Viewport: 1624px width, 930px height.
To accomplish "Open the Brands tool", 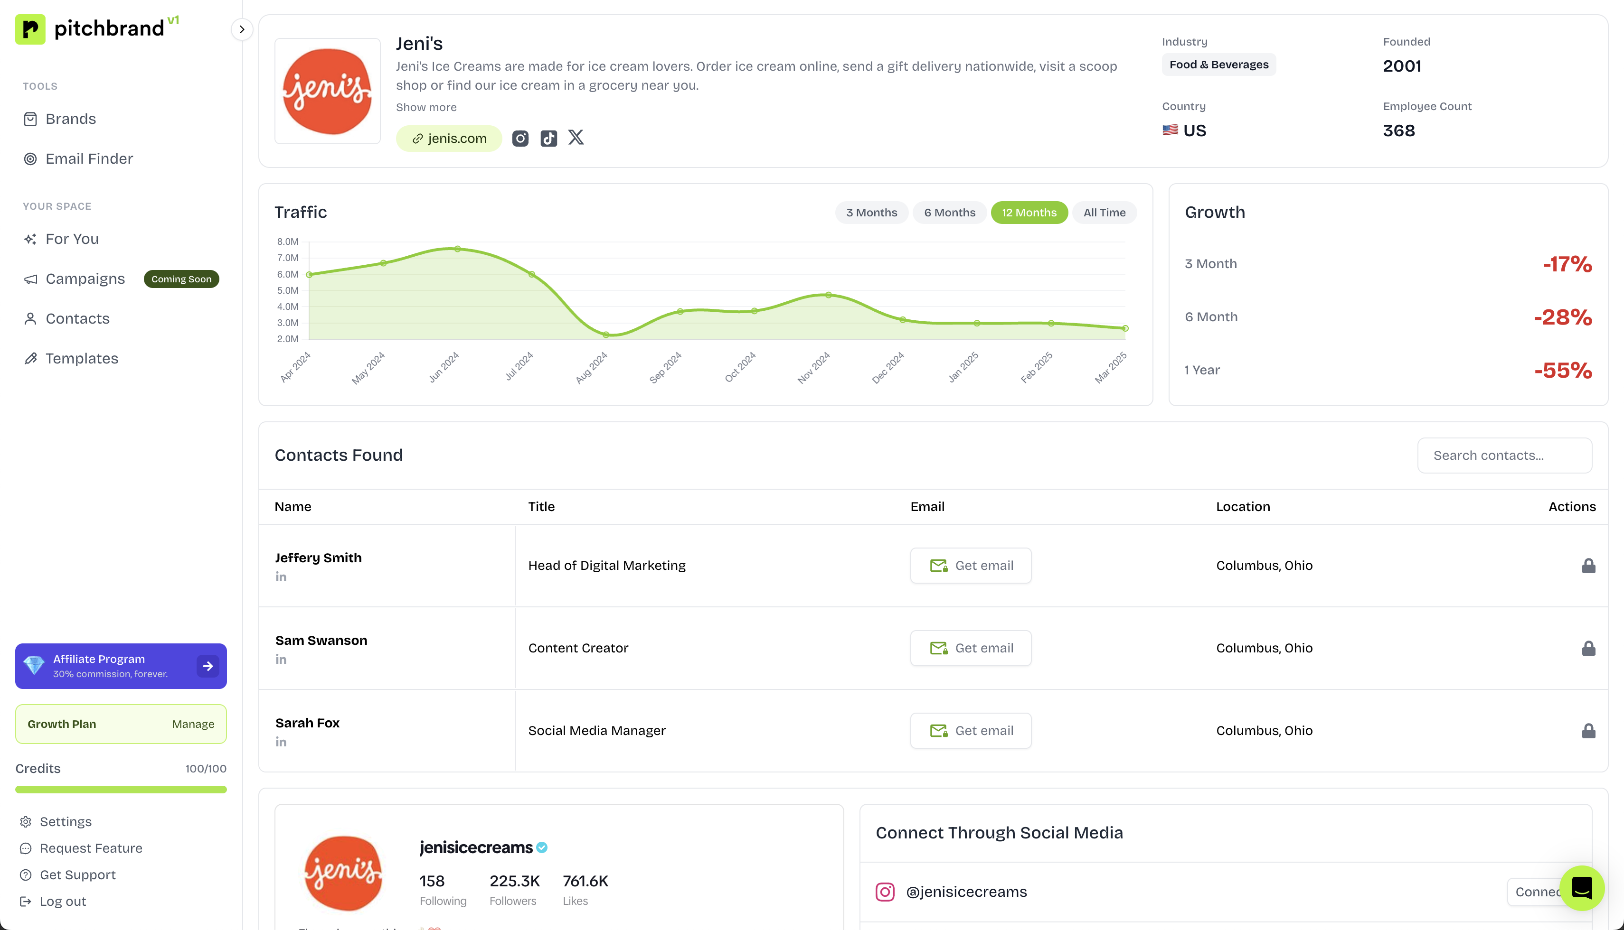I will pos(70,119).
